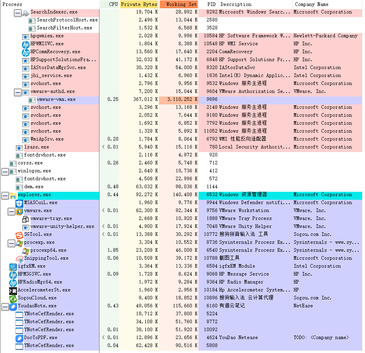The image size is (365, 353).
Task: Click the HPMSGSVC.exe HP icon
Action: coord(13,275)
